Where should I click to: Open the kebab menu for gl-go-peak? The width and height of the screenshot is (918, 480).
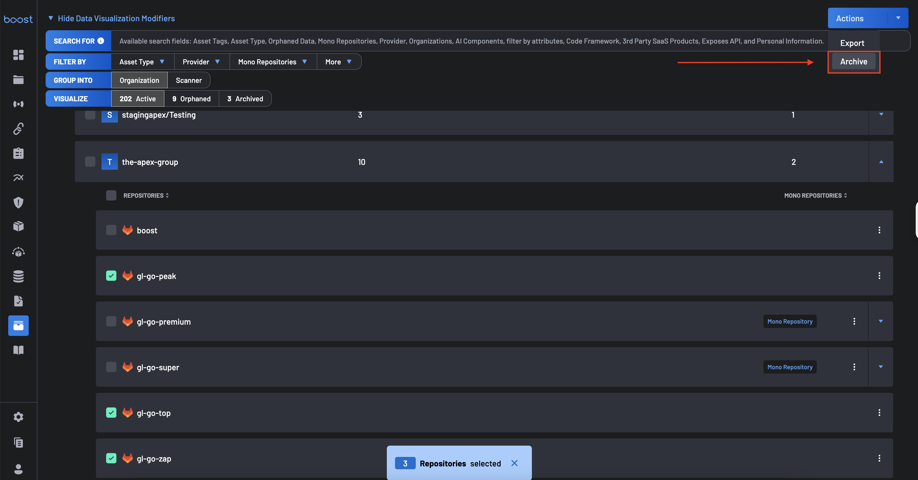pos(879,275)
